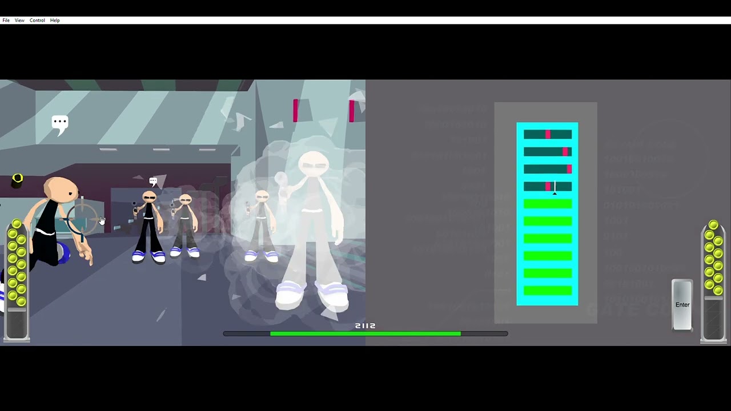The width and height of the screenshot is (731, 411).
Task: Shoot the second enemy beside the sunglasses guard
Action: 184,225
